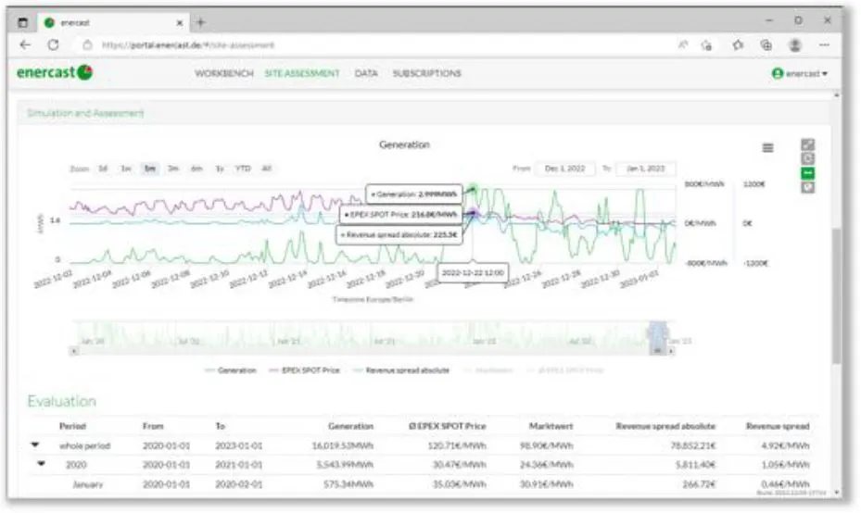Set chart zoom to 3m
The image size is (861, 513).
(173, 169)
